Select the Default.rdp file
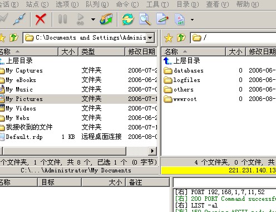Screen dimensions: 276x212 click(24, 137)
